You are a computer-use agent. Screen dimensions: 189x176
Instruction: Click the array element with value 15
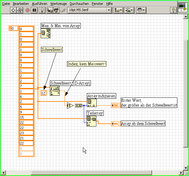point(26,117)
